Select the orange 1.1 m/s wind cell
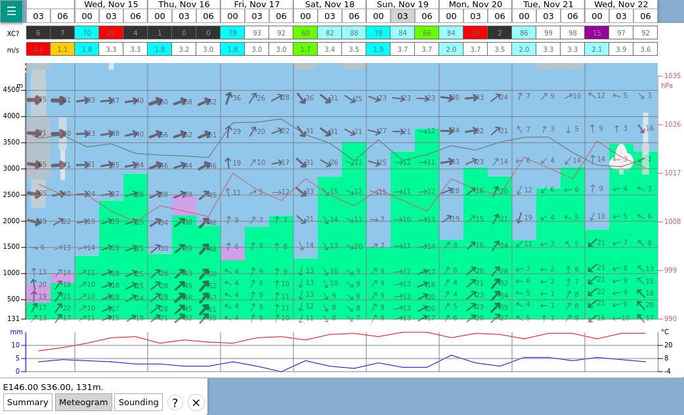The image size is (684, 415). click(x=62, y=49)
